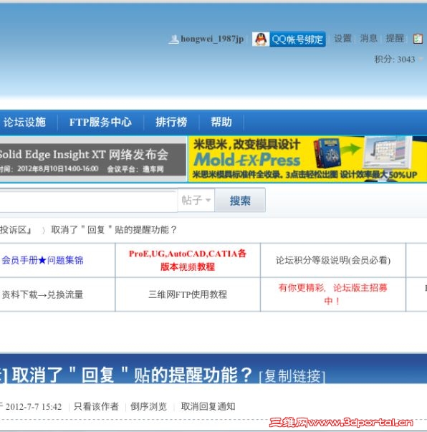This screenshot has height=432, width=427.
Task: Click 倒序浏览 reverse order link
Action: point(148,406)
